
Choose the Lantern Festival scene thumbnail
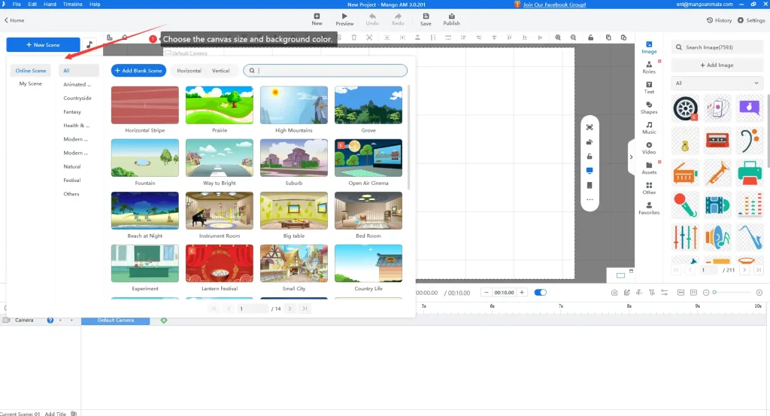coord(220,263)
